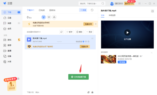Open the 更多 more options menu
Screen dimensions: 157x95
[x=89, y=32]
